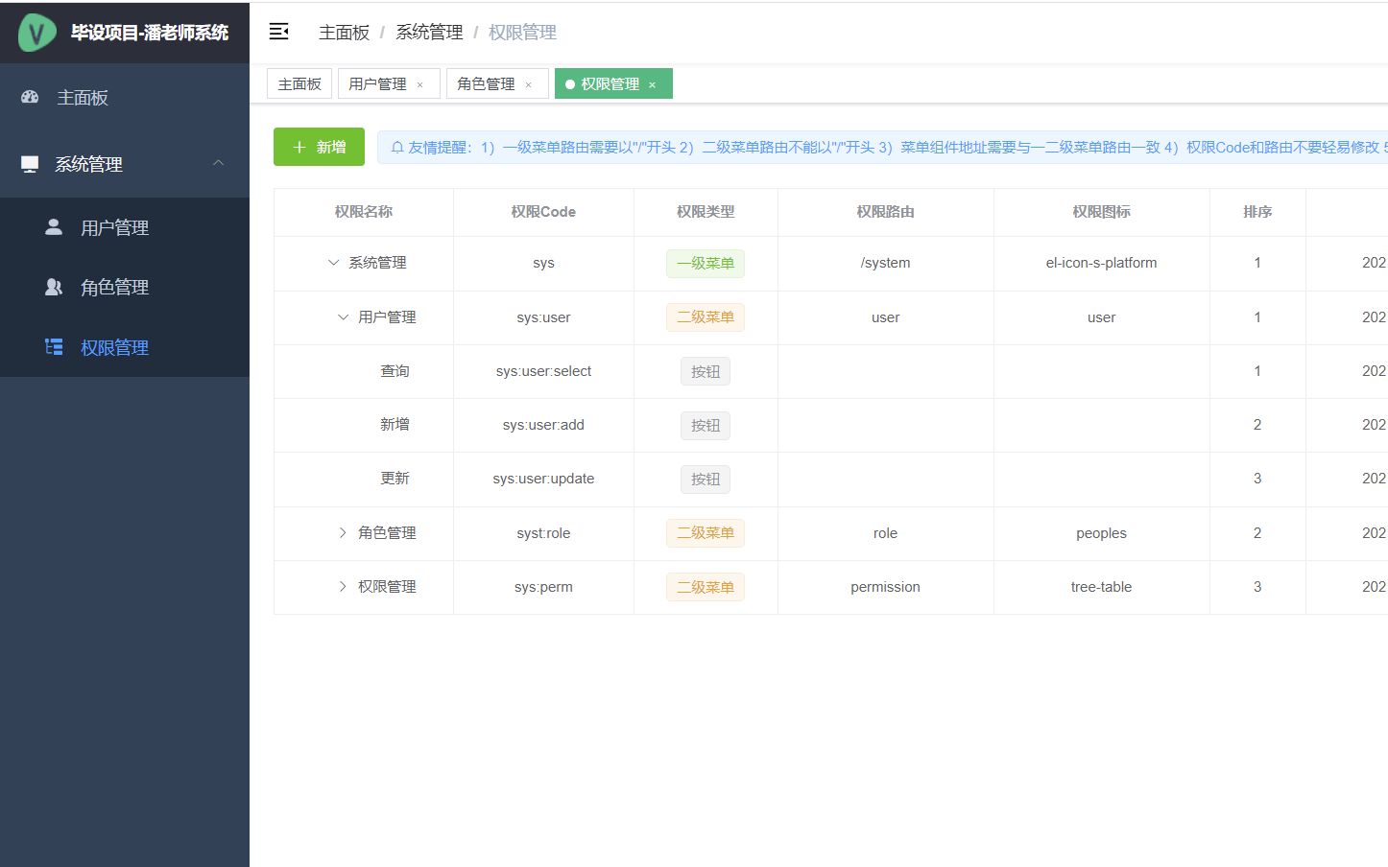Viewport: 1388px width, 867px height.
Task: Click the 权限图标 column header
Action: 1101,212
